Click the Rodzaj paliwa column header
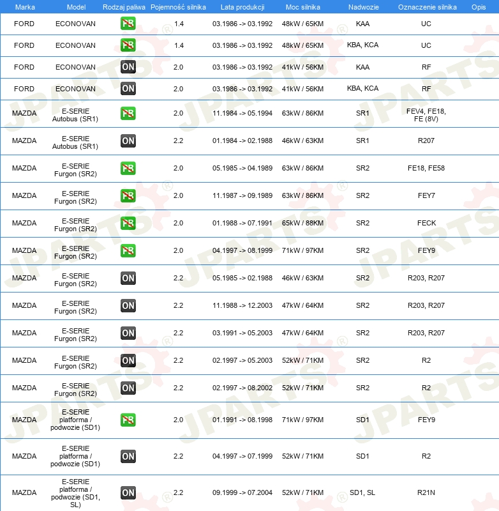The height and width of the screenshot is (511, 499). 124,7
